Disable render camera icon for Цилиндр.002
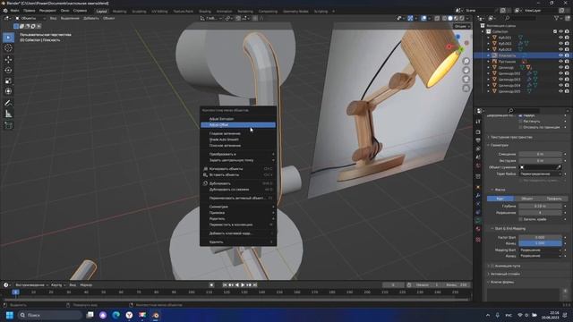The image size is (573, 322). point(567,73)
